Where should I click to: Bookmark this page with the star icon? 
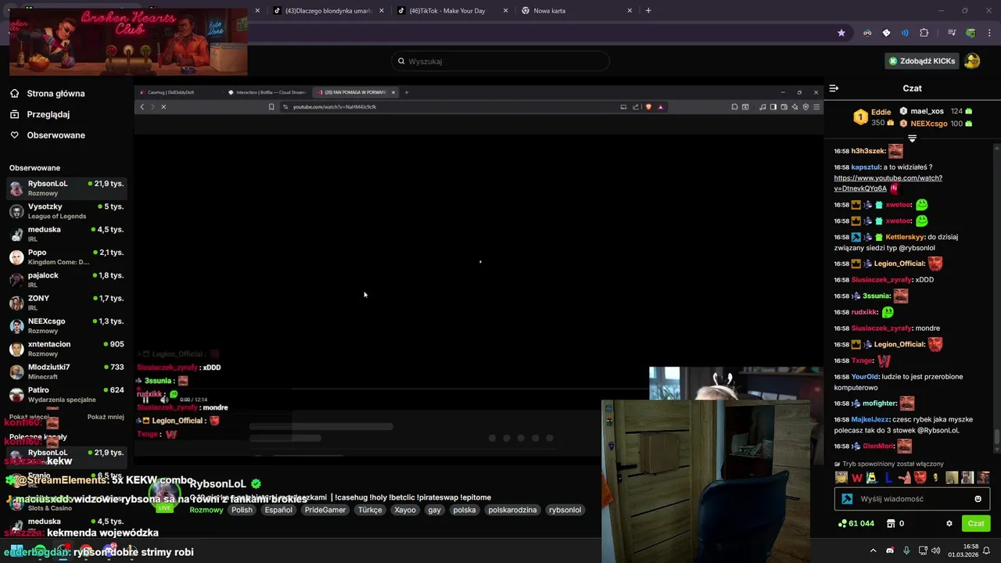click(841, 33)
